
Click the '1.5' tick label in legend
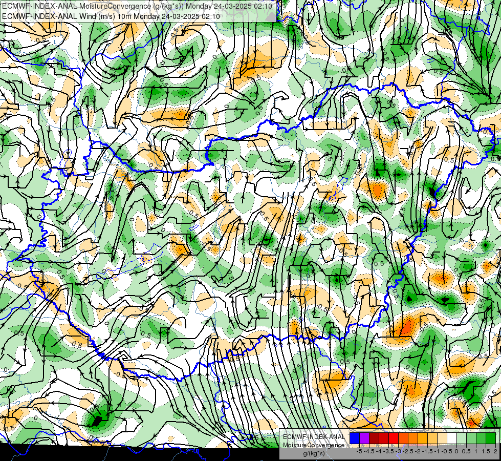click(x=485, y=451)
